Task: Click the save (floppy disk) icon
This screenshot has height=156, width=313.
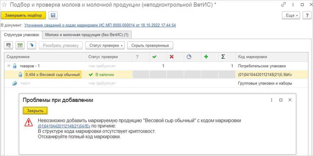Action: pos(53,15)
